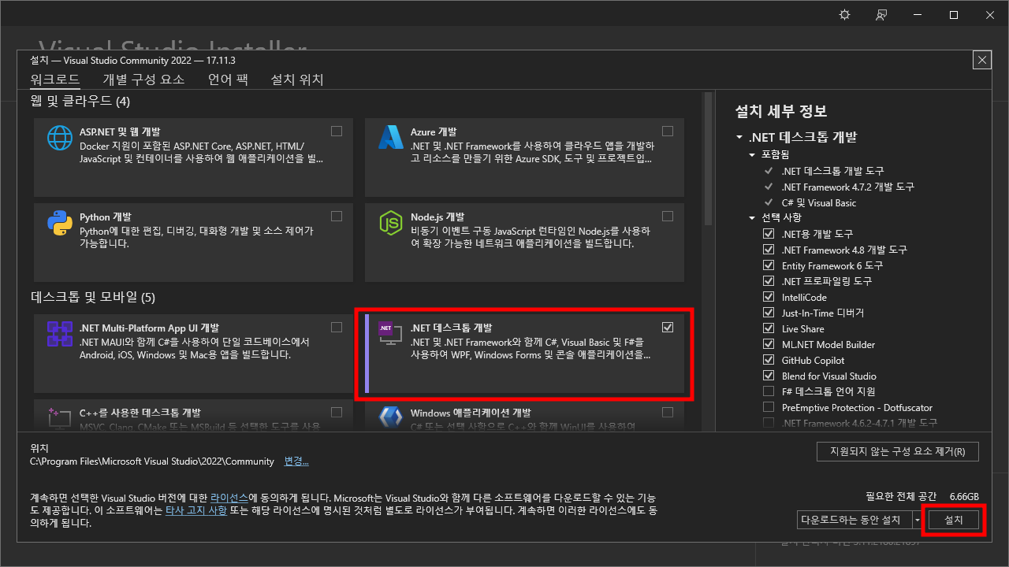Screen dimensions: 1009x567
Task: Click the 웹 및 클라우드 (4) heading
Action: tap(80, 102)
